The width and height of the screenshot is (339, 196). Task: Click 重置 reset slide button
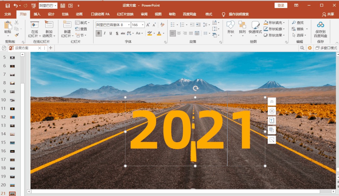(x=81, y=29)
